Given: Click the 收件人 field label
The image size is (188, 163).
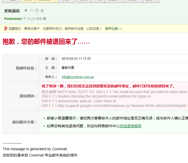Looking at the screenshot, I should pos(51,77).
